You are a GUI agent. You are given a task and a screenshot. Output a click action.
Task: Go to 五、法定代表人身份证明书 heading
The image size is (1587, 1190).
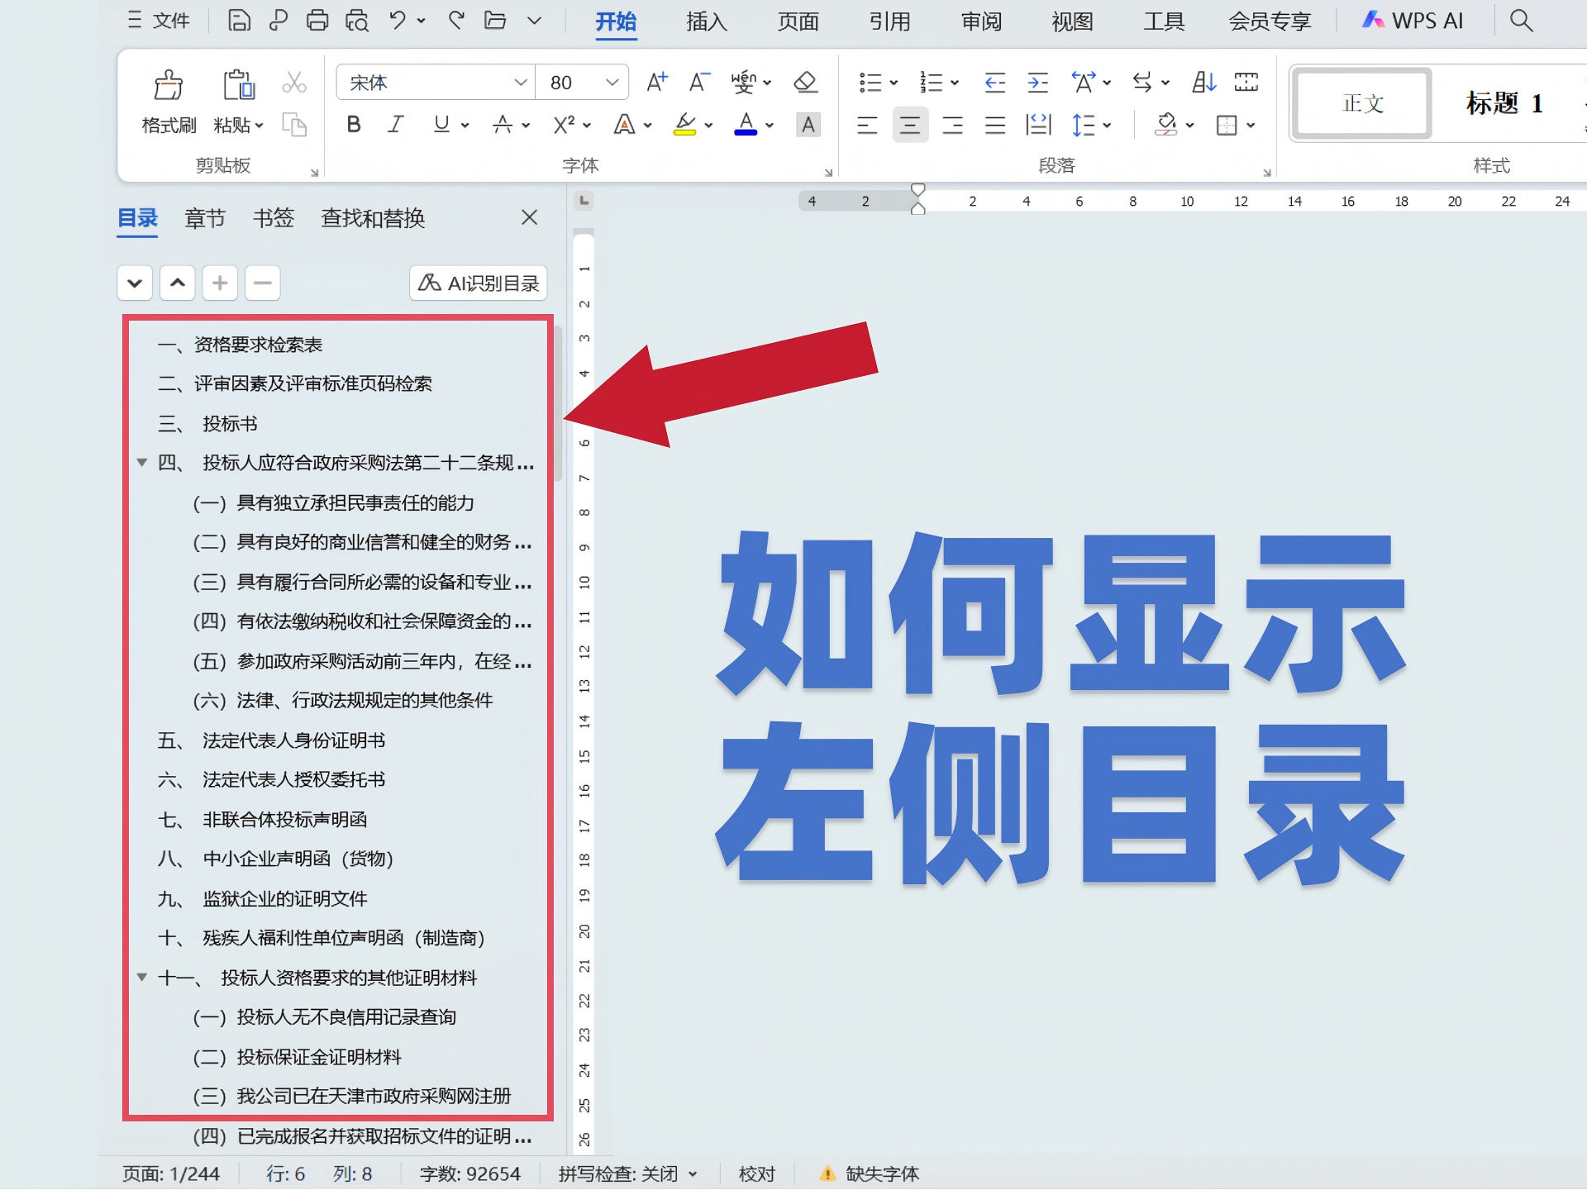(x=271, y=740)
